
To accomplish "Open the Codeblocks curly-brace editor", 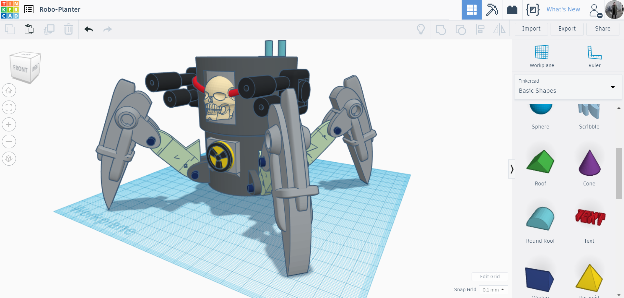I will pos(533,10).
